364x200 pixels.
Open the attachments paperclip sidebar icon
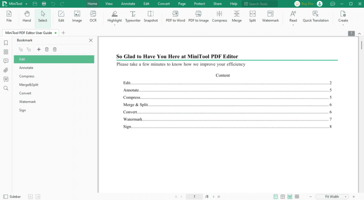coord(6,70)
